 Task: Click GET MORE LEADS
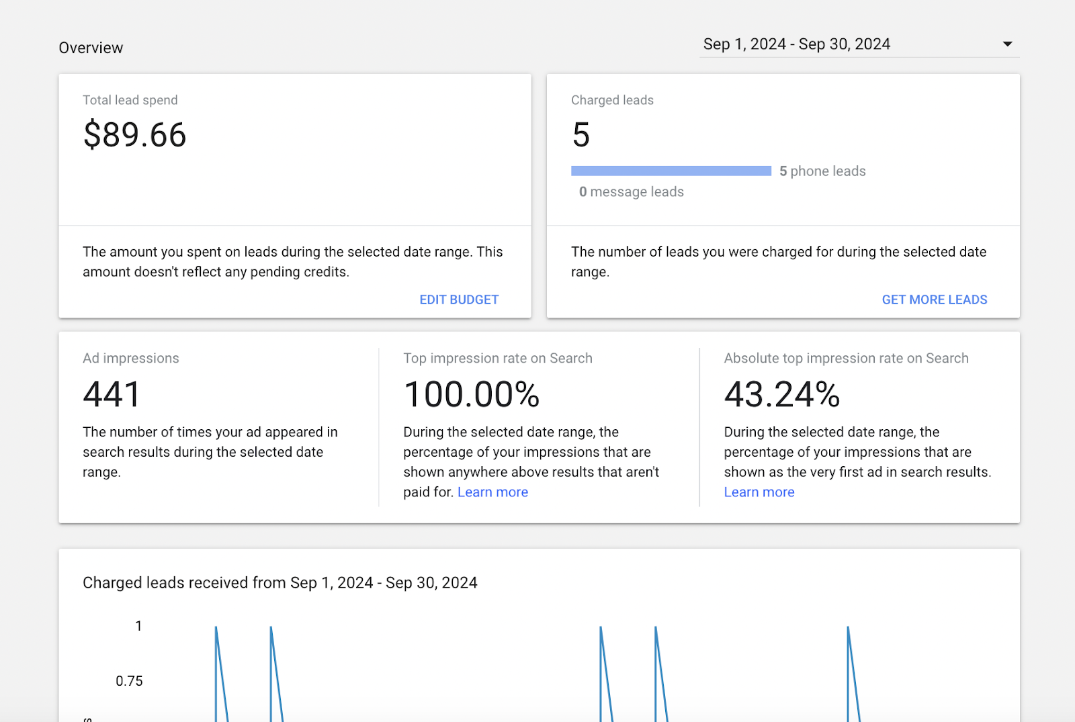click(935, 300)
